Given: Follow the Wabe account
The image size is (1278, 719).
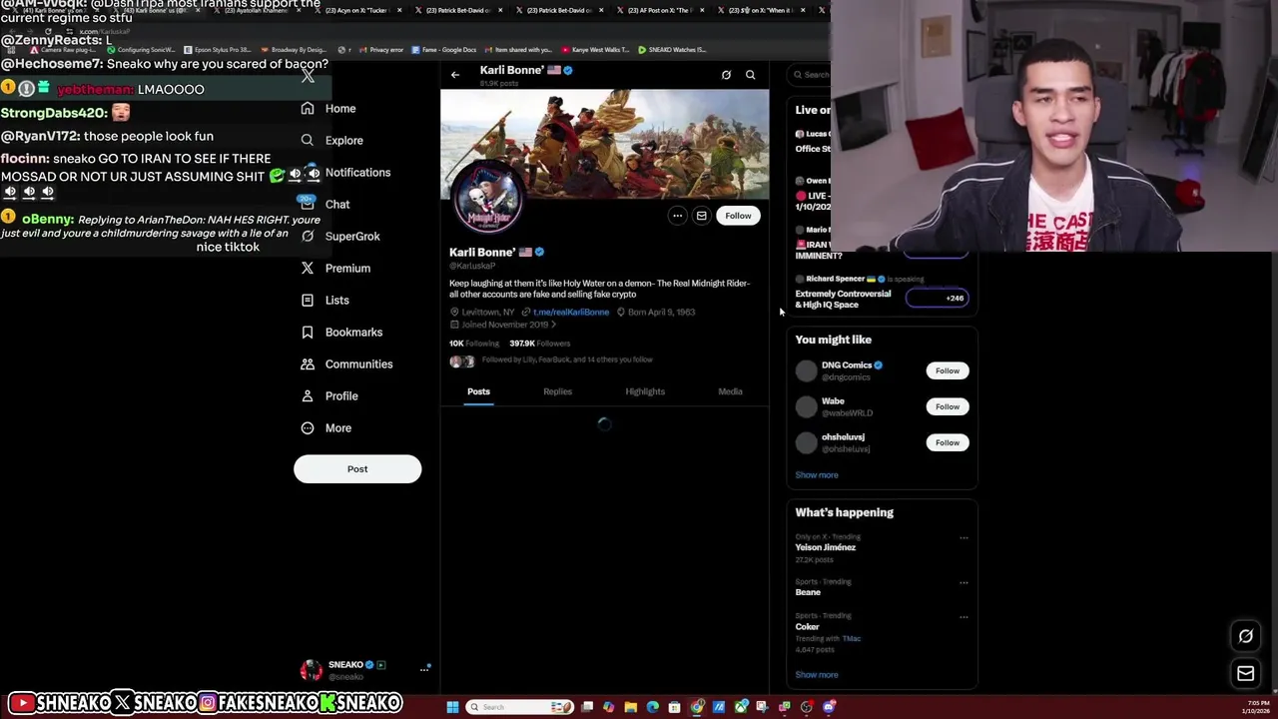Looking at the screenshot, I should click(x=947, y=406).
